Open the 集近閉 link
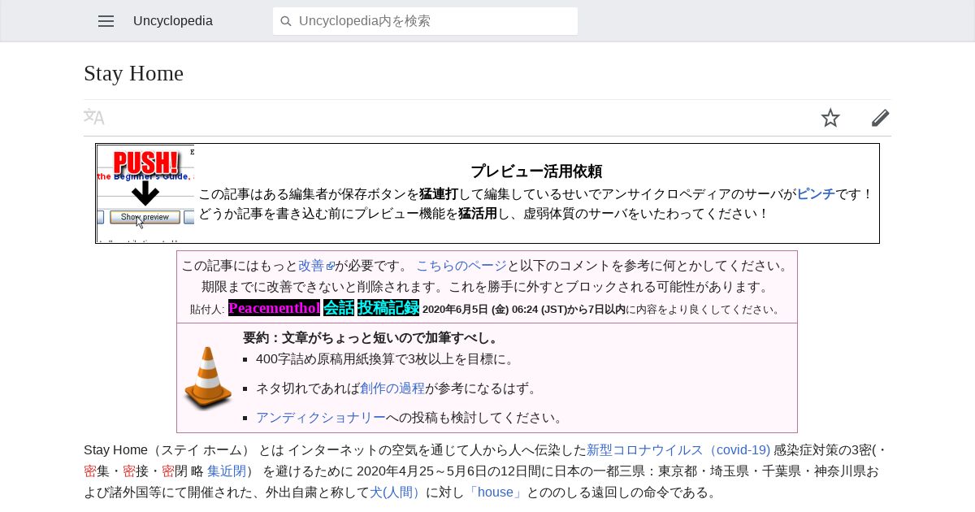 227,471
